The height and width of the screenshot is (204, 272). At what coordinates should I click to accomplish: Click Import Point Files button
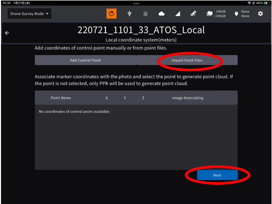tap(187, 60)
